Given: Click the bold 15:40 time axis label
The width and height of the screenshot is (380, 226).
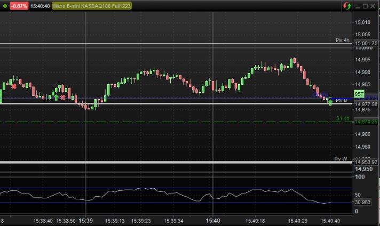Looking at the screenshot, I should pos(213,221).
